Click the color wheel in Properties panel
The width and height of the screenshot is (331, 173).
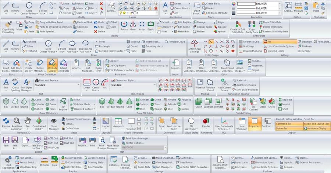coord(233,8)
